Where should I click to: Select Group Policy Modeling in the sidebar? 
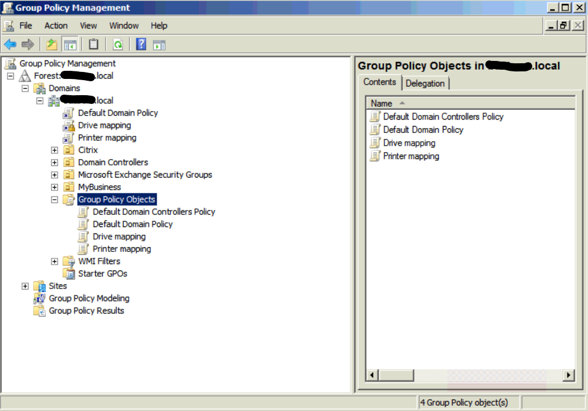point(89,298)
